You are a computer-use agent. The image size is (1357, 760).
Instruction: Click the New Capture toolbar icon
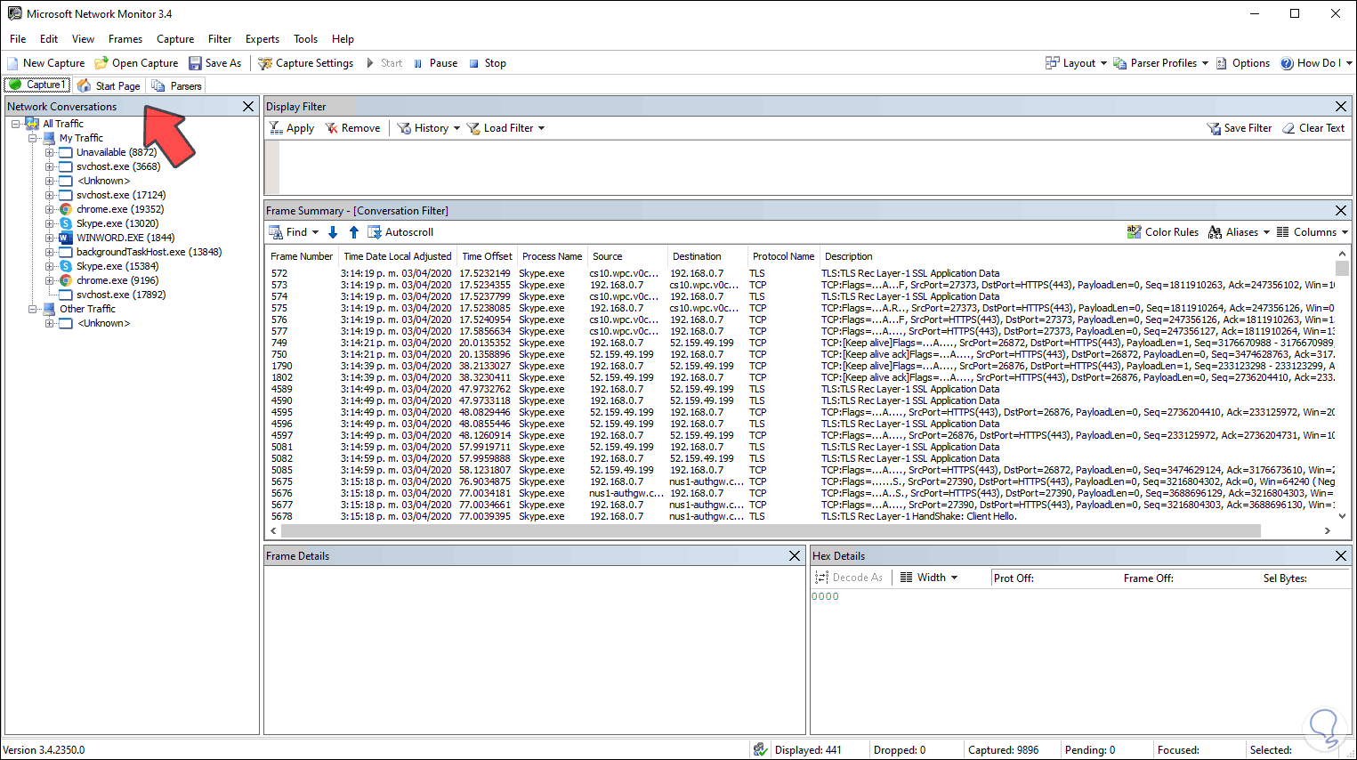[12, 63]
